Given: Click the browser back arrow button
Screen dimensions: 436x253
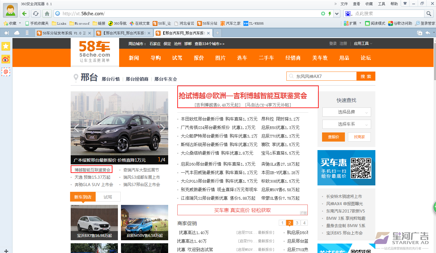Looking at the screenshot, I should [x=25, y=14].
